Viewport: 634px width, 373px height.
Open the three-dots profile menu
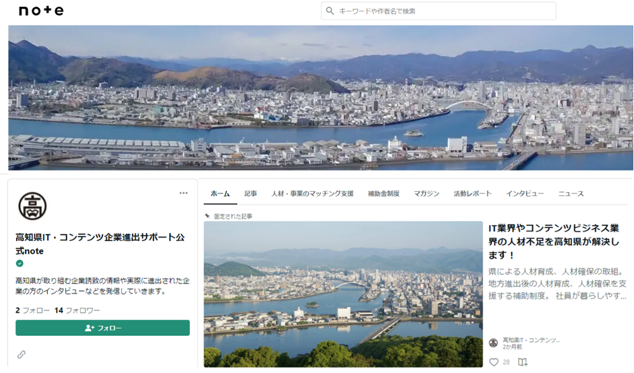pos(183,193)
